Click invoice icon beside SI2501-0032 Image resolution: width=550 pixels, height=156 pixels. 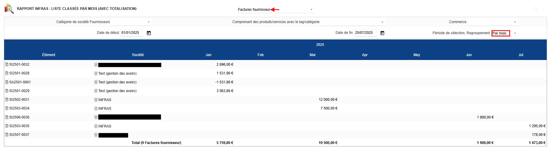(x=7, y=64)
